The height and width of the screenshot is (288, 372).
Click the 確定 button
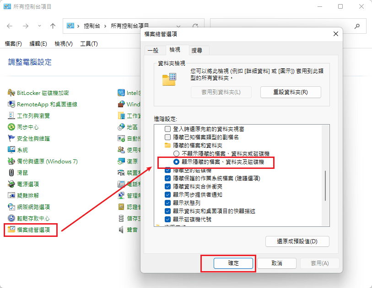(233, 263)
